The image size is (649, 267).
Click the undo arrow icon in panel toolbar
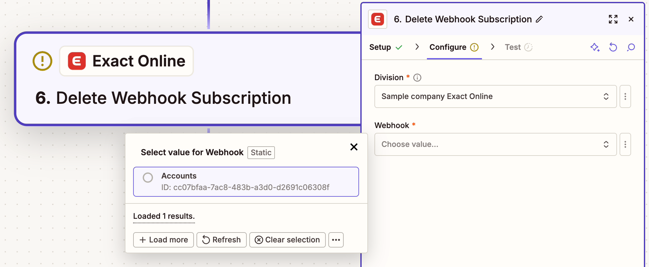click(613, 47)
